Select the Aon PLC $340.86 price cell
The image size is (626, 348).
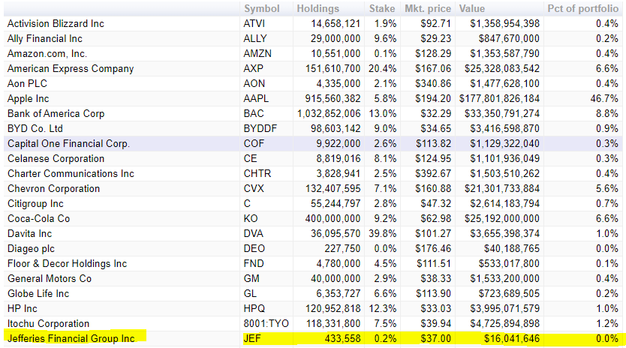click(430, 83)
